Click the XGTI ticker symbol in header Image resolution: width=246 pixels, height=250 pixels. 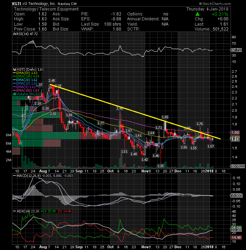click(x=16, y=4)
